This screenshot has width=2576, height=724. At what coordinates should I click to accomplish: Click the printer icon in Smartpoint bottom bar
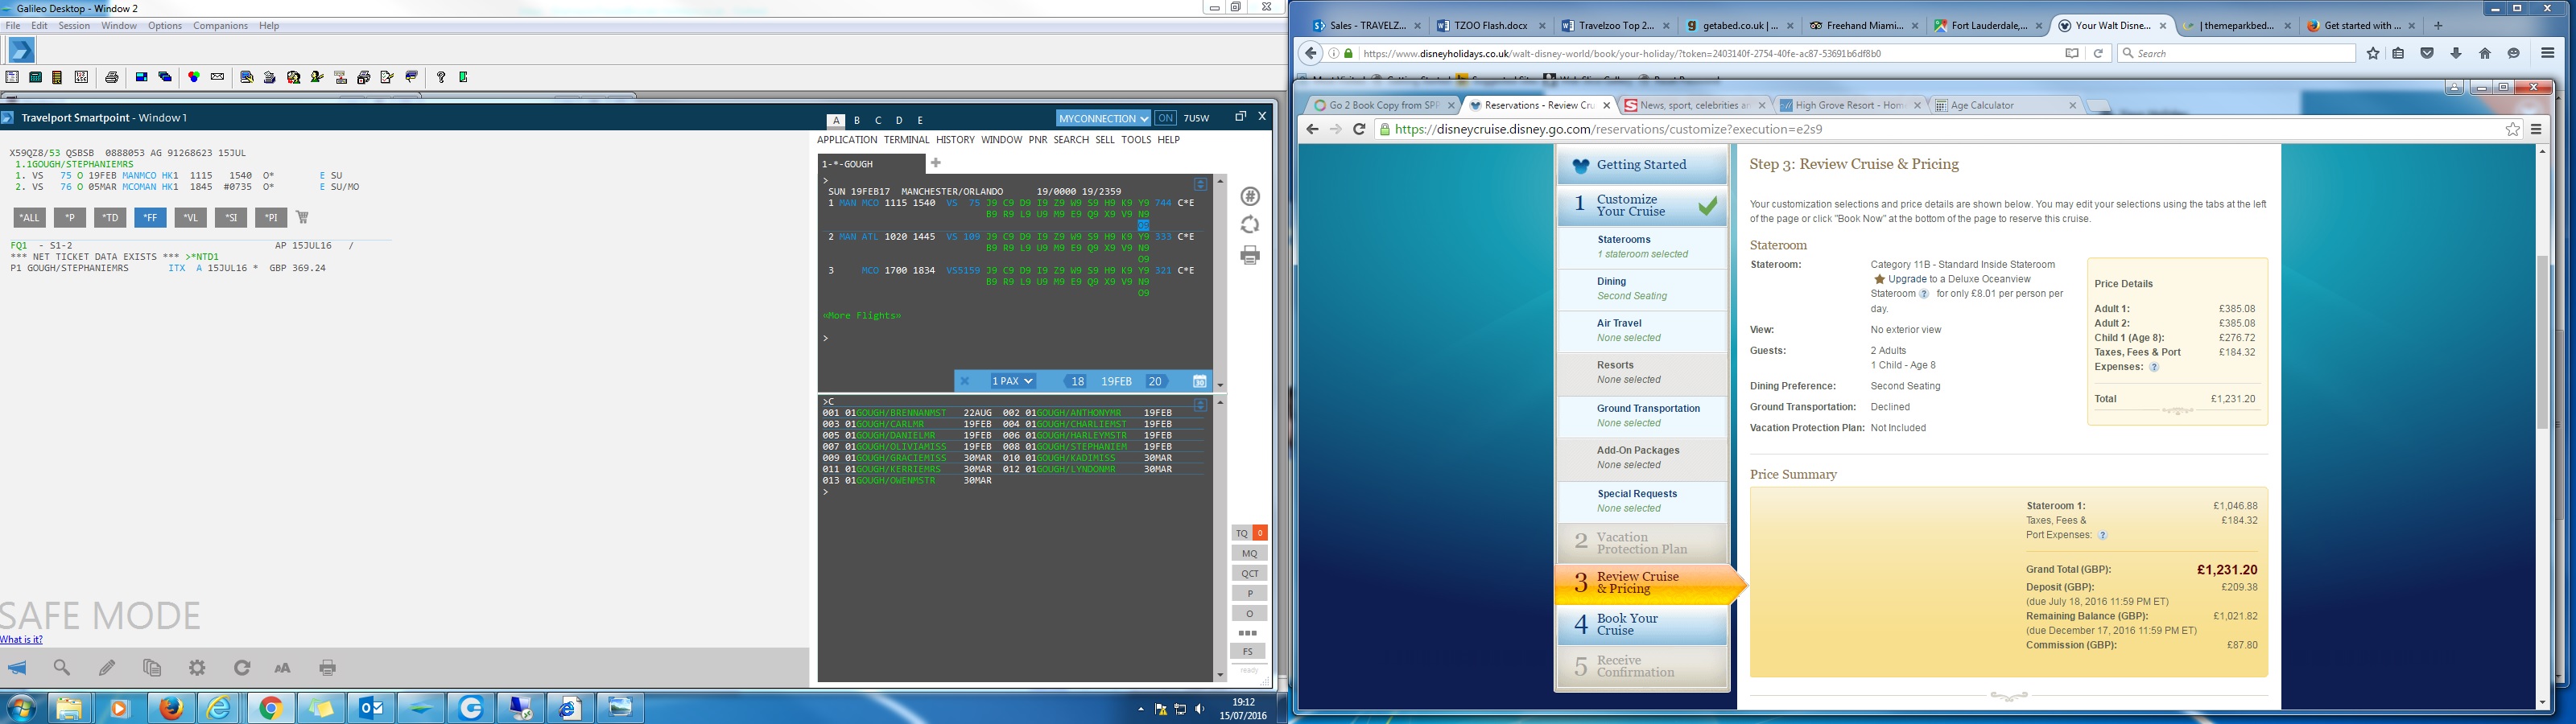[x=328, y=668]
